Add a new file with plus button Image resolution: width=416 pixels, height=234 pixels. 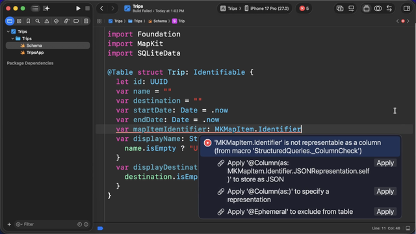[x=9, y=224]
